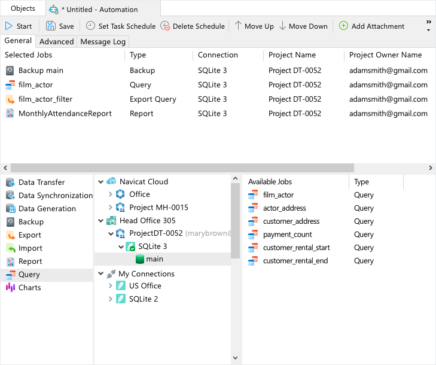Select the customer_address available job

tap(291, 221)
